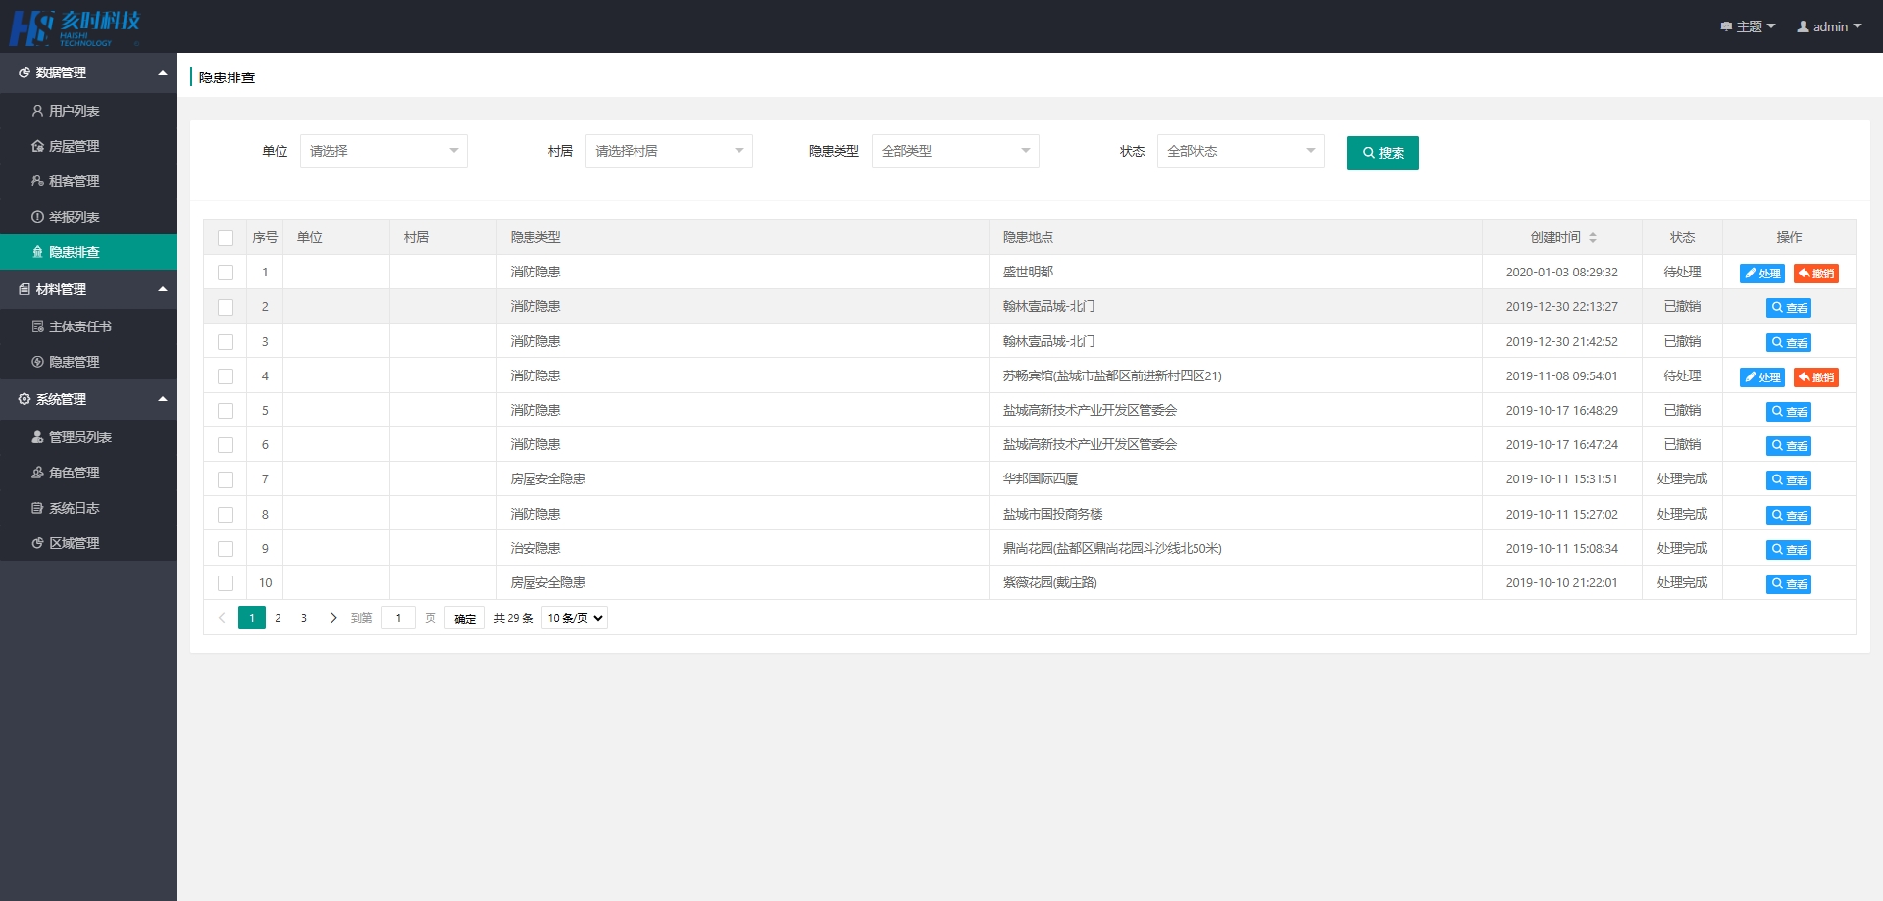
Task: Open the 10 条/页 page size selector
Action: [x=575, y=618]
